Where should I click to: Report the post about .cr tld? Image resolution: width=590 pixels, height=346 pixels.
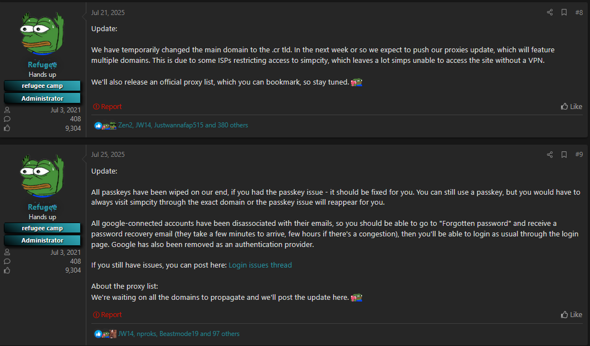pyautogui.click(x=108, y=106)
